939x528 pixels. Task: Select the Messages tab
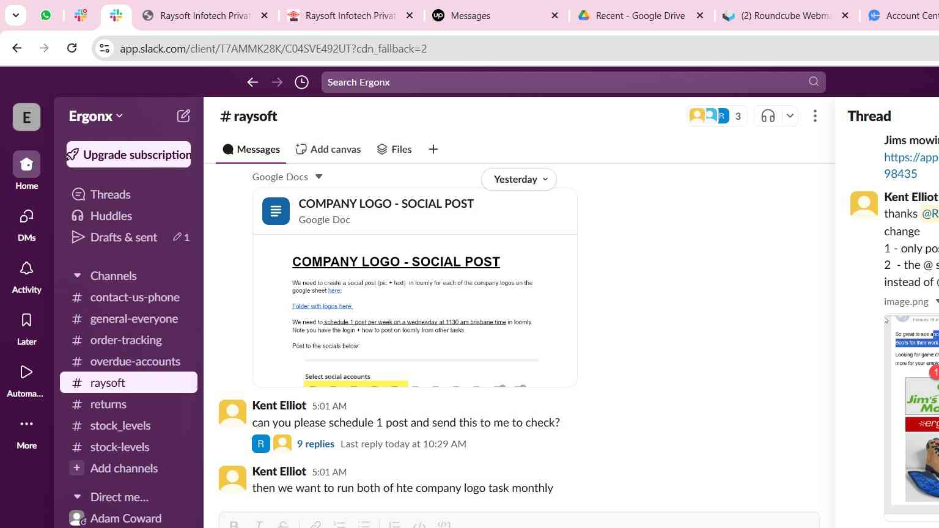tap(251, 149)
